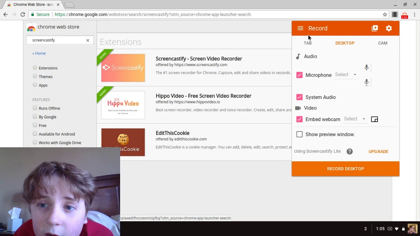Viewport: 420px width, 236px height.
Task: Click the red recording timer extension icon
Action: [405, 15]
